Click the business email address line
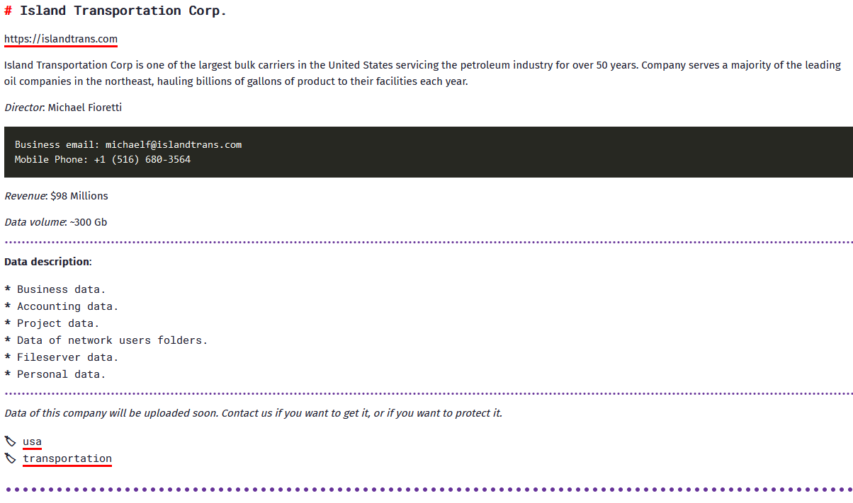 tap(128, 144)
